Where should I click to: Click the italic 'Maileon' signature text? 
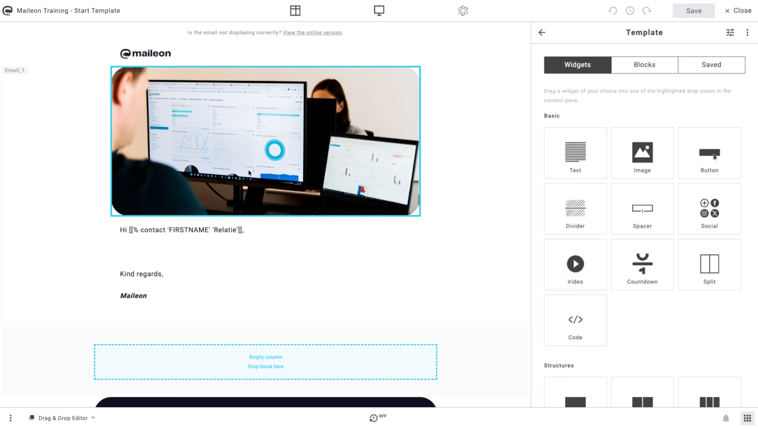click(133, 296)
